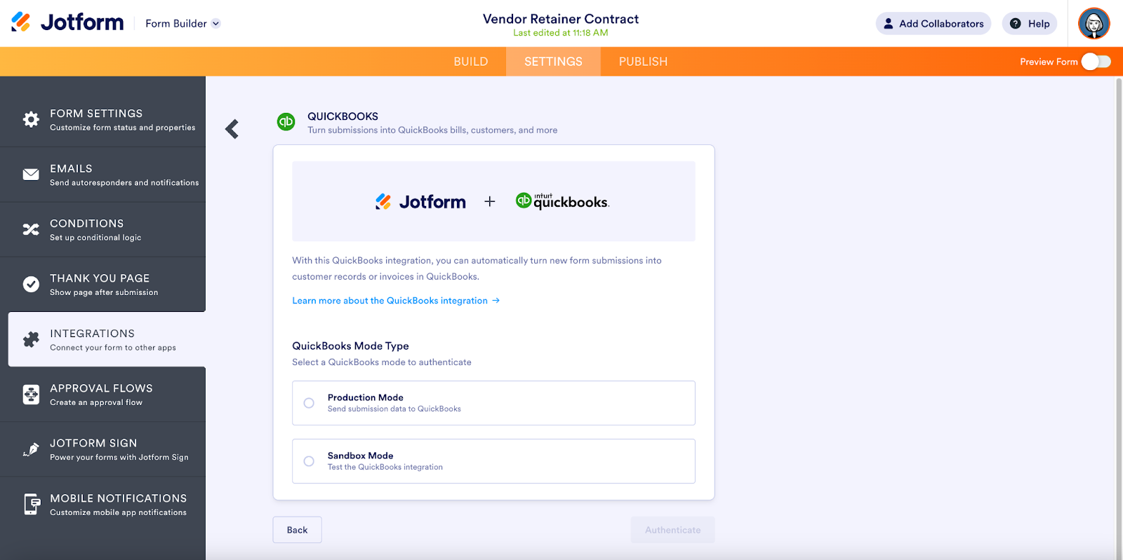Click the Jotform Sign pen icon
Image resolution: width=1123 pixels, height=560 pixels.
point(31,449)
